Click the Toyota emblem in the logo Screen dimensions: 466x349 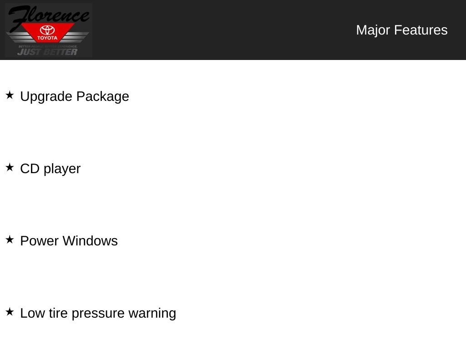point(47,30)
